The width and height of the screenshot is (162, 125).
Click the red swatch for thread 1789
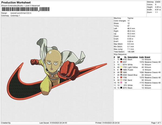tap(121, 78)
